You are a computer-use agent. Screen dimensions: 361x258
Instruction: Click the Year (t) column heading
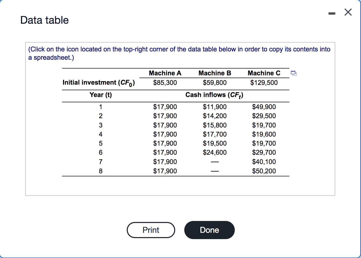(101, 95)
